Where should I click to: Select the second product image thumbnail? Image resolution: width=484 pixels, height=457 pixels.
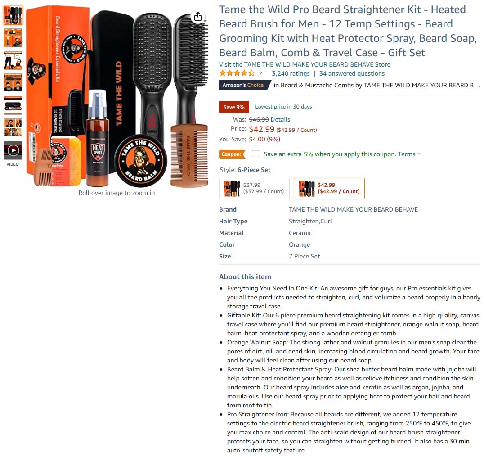[13, 38]
